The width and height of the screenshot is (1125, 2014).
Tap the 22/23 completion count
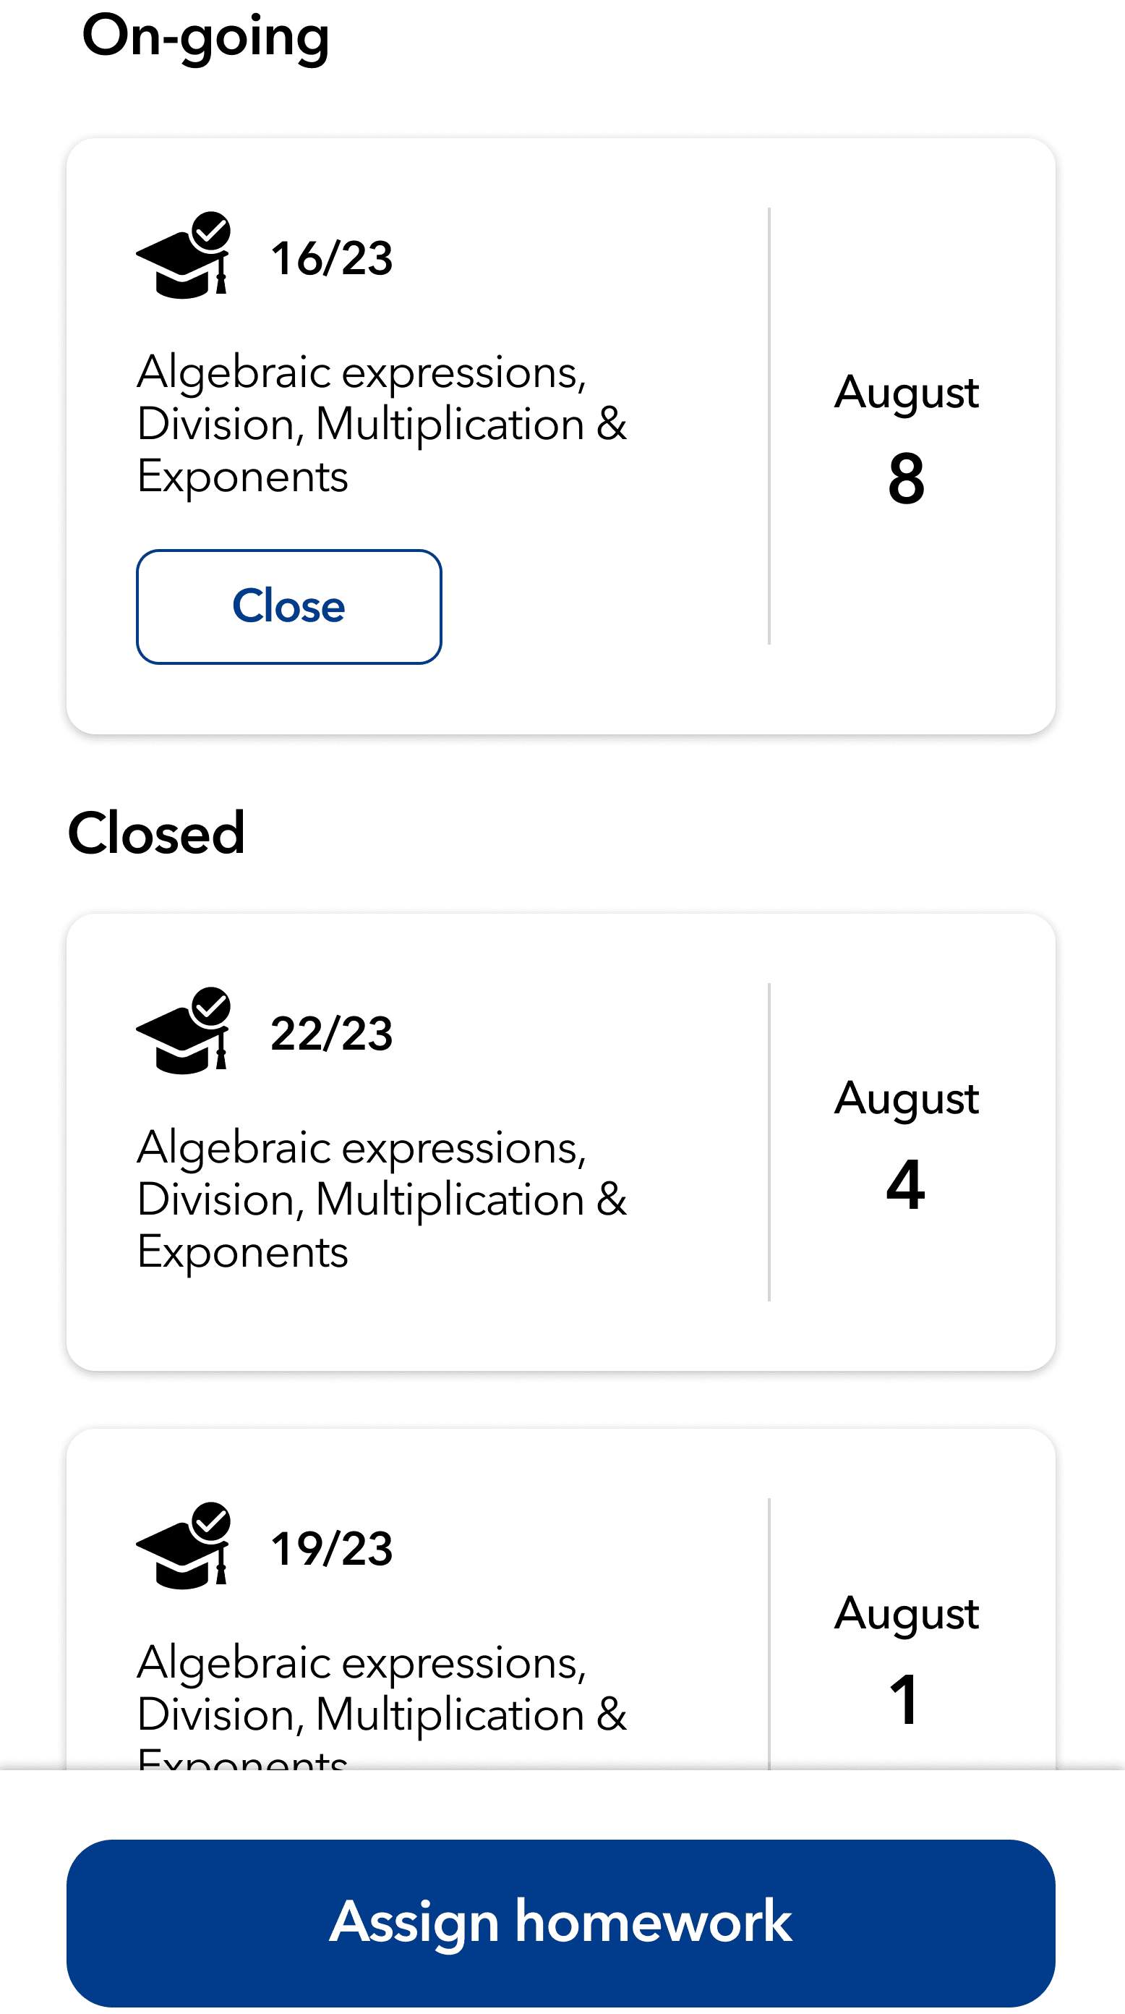point(331,1034)
